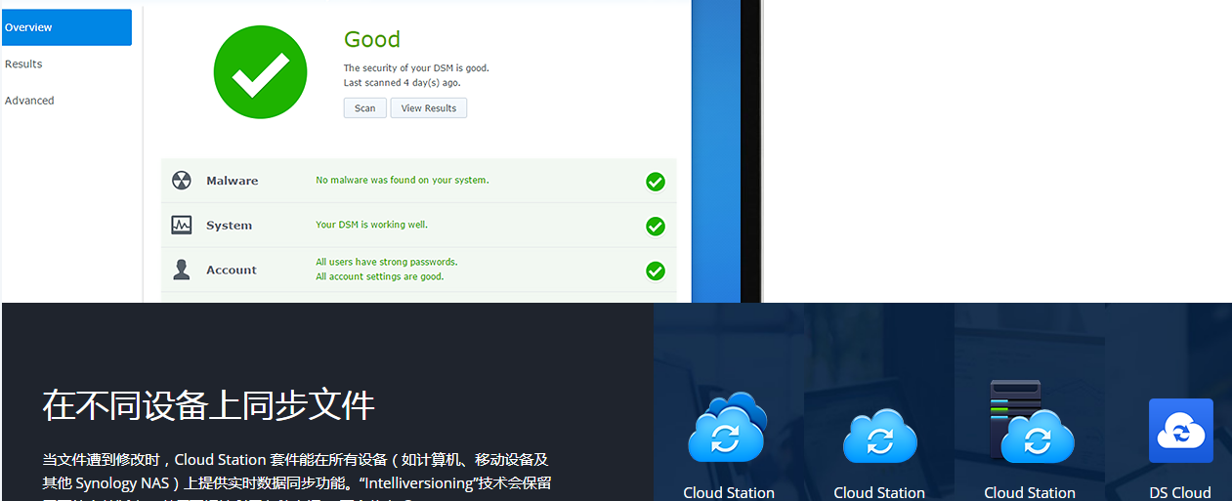Click 'Last scanned 4 day(s) ago.' text
The width and height of the screenshot is (1232, 501).
click(403, 83)
